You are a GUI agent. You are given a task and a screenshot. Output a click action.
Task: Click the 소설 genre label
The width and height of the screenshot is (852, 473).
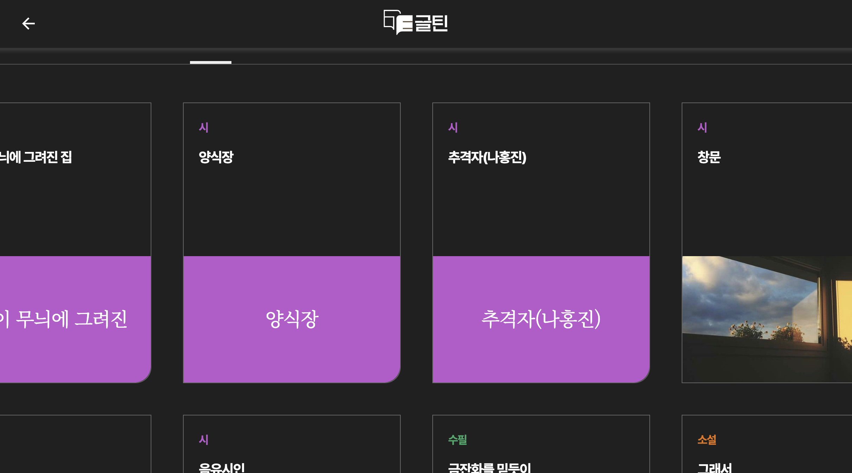tap(706, 440)
